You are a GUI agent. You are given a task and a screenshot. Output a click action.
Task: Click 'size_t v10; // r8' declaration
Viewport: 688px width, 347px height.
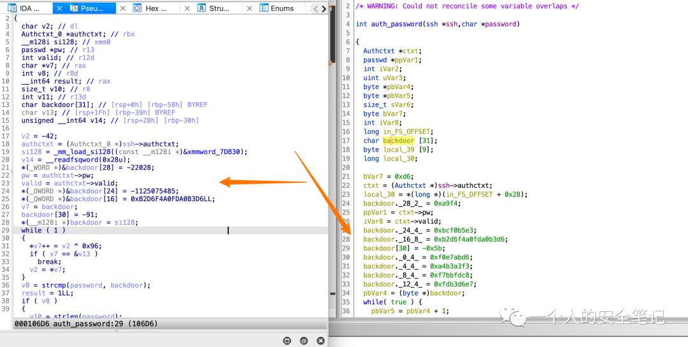coord(56,89)
